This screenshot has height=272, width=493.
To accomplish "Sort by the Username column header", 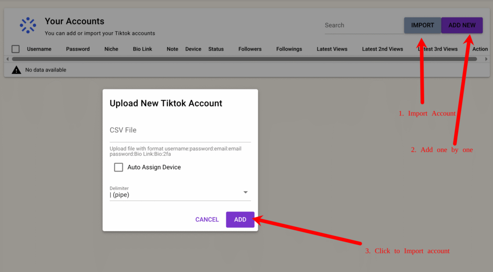I will tap(39, 49).
